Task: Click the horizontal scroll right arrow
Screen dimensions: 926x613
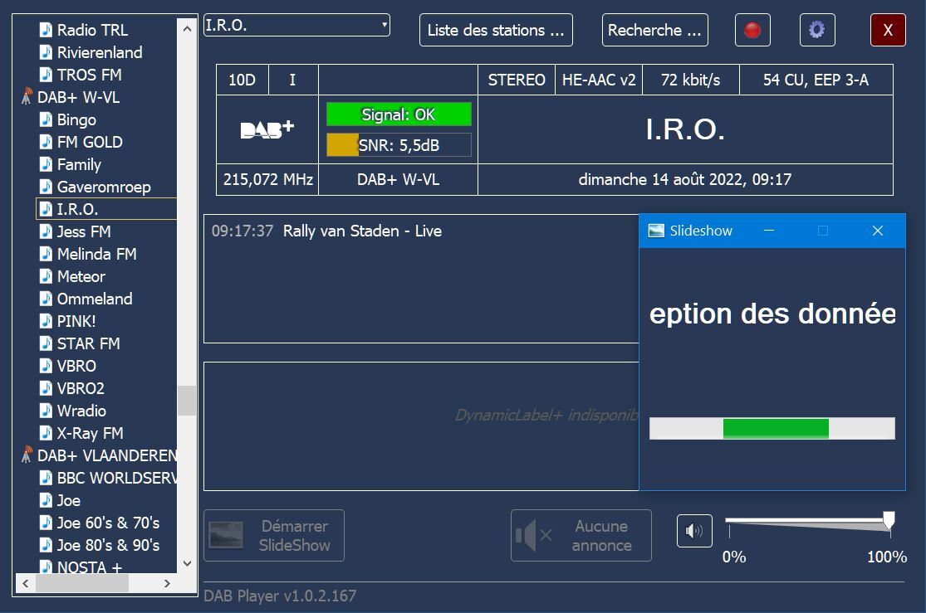Action: (167, 583)
